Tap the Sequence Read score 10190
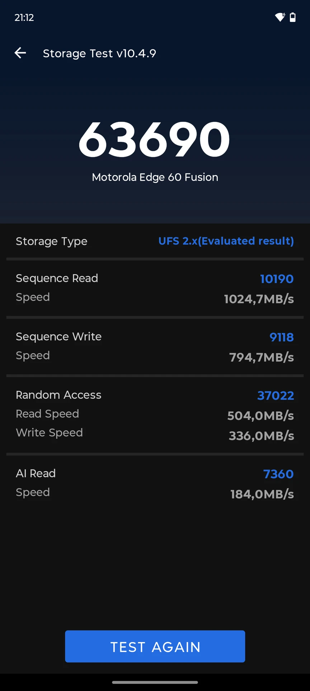This screenshot has width=310, height=691. 277,279
